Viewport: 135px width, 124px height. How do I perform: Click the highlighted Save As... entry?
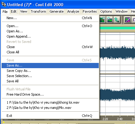coord(50,65)
